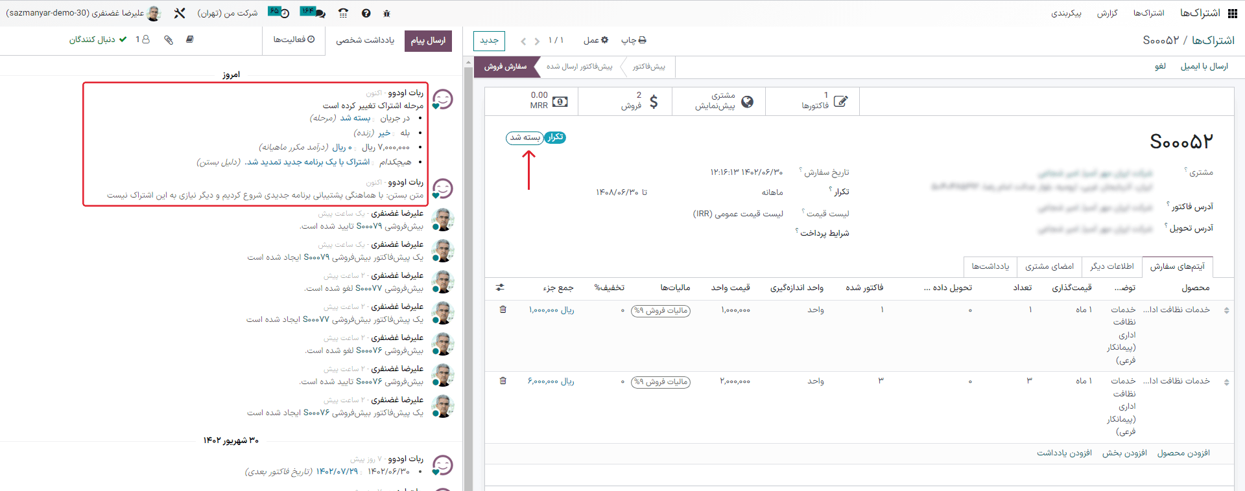1245x491 pixels.
Task: Open the user profile menu
Action: coord(84,13)
